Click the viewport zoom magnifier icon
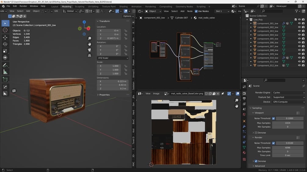The width and height of the screenshot is (307, 172). [90, 38]
